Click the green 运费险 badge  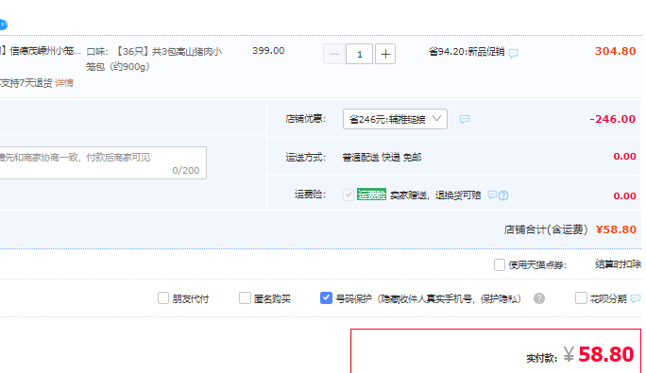click(371, 195)
